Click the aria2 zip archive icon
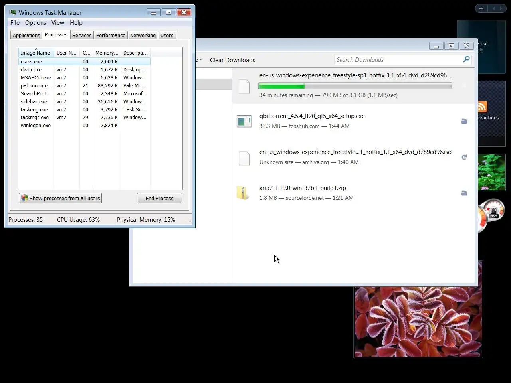Screen dimensions: 511x383 (243, 193)
